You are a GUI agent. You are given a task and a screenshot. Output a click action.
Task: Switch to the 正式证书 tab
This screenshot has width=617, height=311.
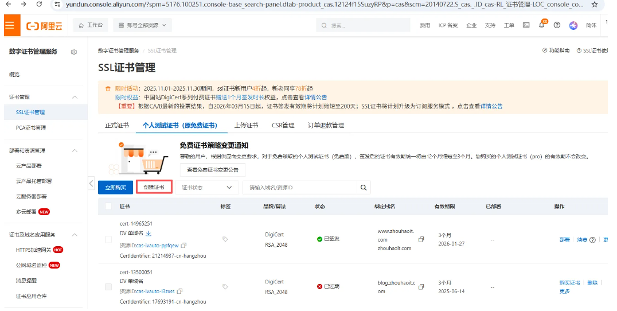tap(117, 125)
